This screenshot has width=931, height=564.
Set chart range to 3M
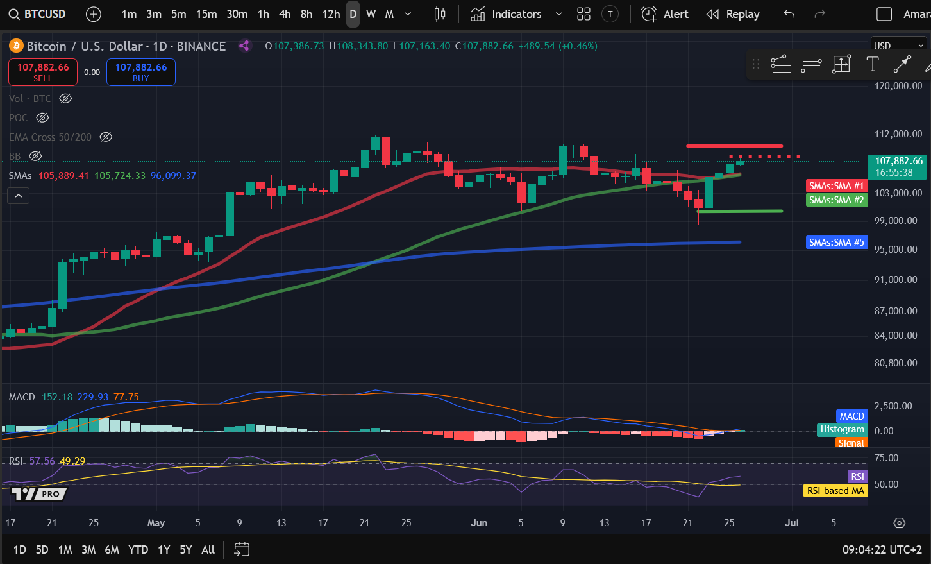pyautogui.click(x=88, y=549)
